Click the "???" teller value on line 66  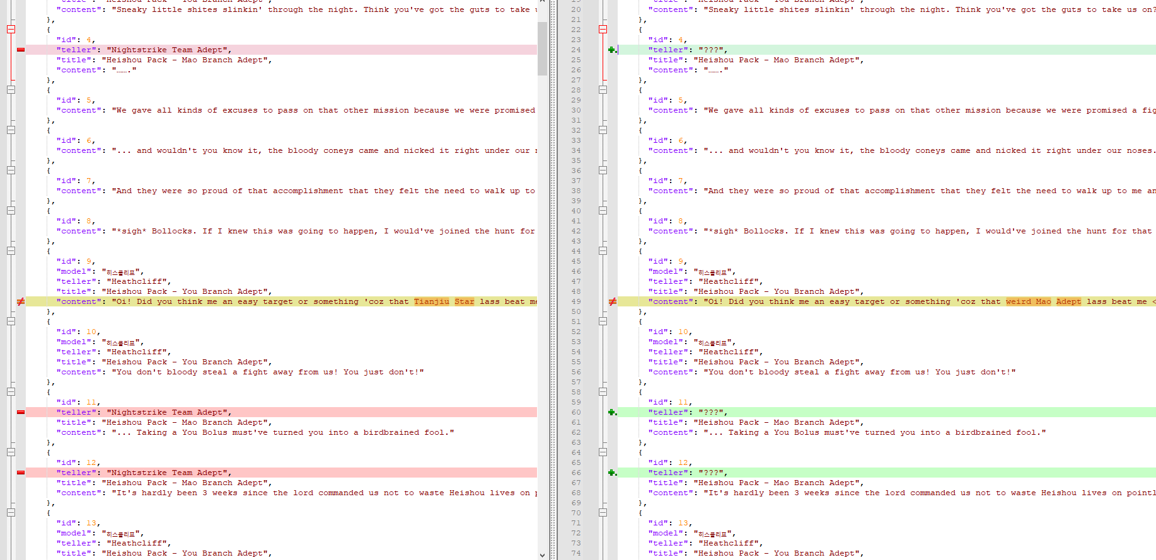coord(711,473)
